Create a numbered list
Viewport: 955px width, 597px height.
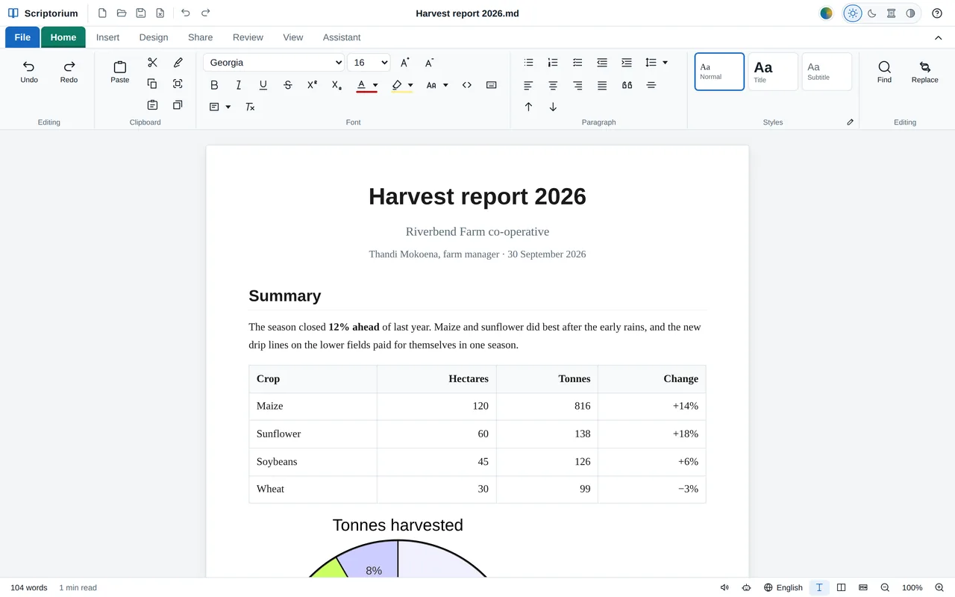pyautogui.click(x=553, y=63)
